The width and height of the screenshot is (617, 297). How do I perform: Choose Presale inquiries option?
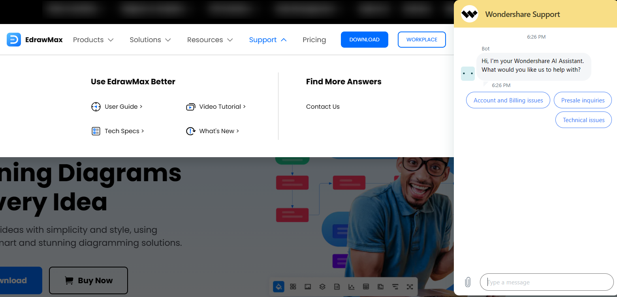click(x=583, y=100)
